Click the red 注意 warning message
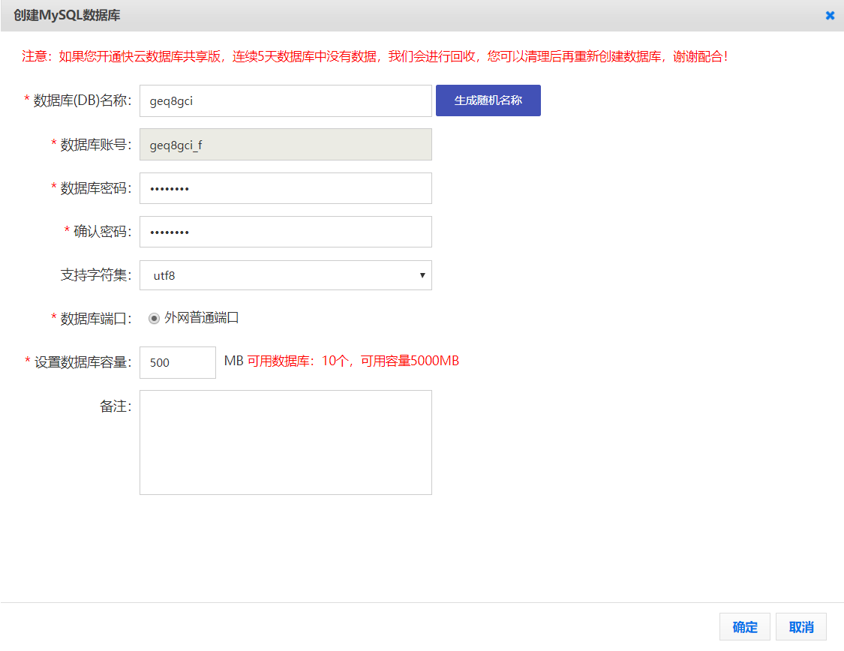The width and height of the screenshot is (844, 651). [x=375, y=56]
